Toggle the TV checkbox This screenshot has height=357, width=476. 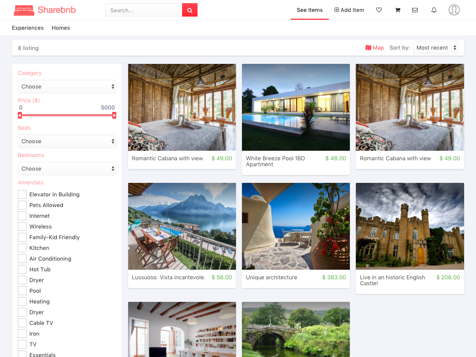[22, 344]
